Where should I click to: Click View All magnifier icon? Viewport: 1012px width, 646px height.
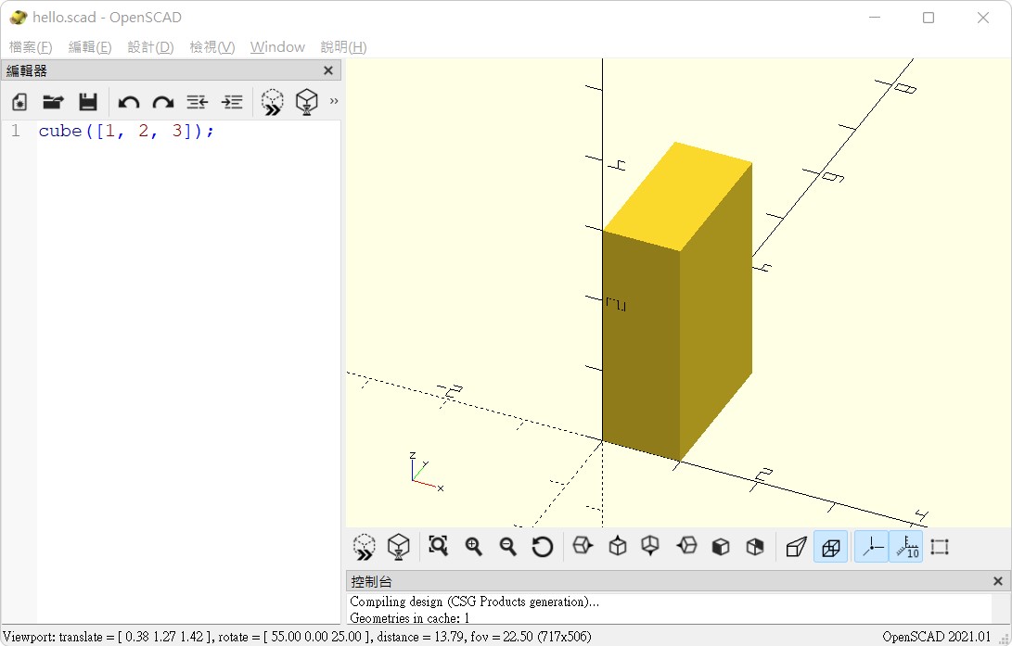(438, 546)
